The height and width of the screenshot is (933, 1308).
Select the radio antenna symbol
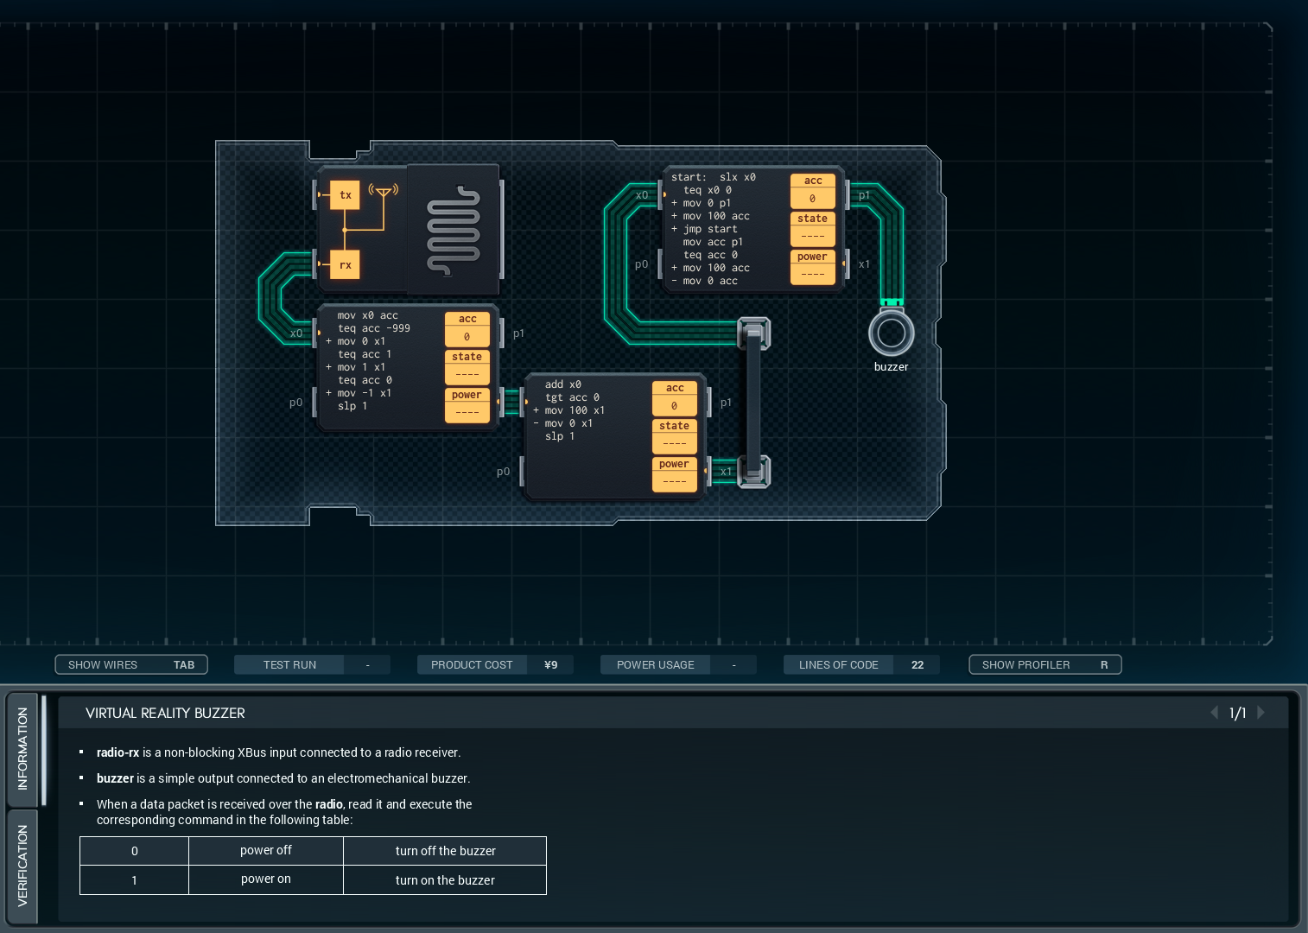(384, 190)
